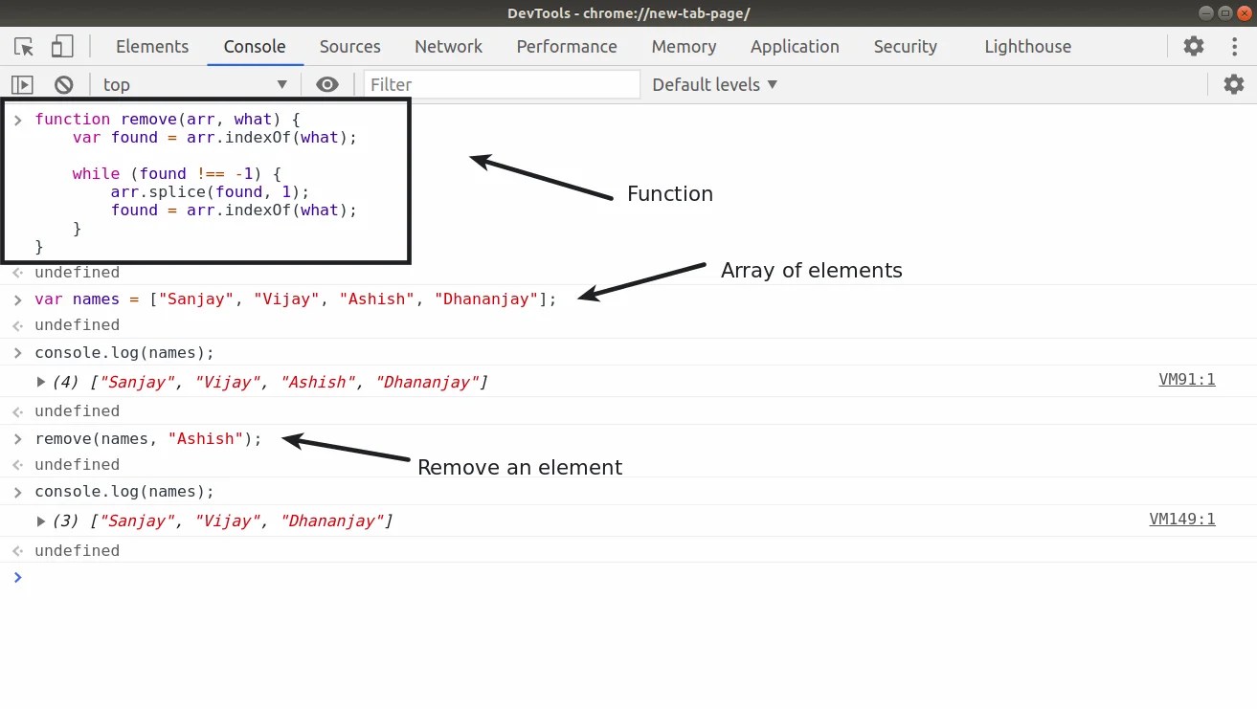Select the Lighthouse tab
This screenshot has width=1257, height=709.
click(1028, 46)
